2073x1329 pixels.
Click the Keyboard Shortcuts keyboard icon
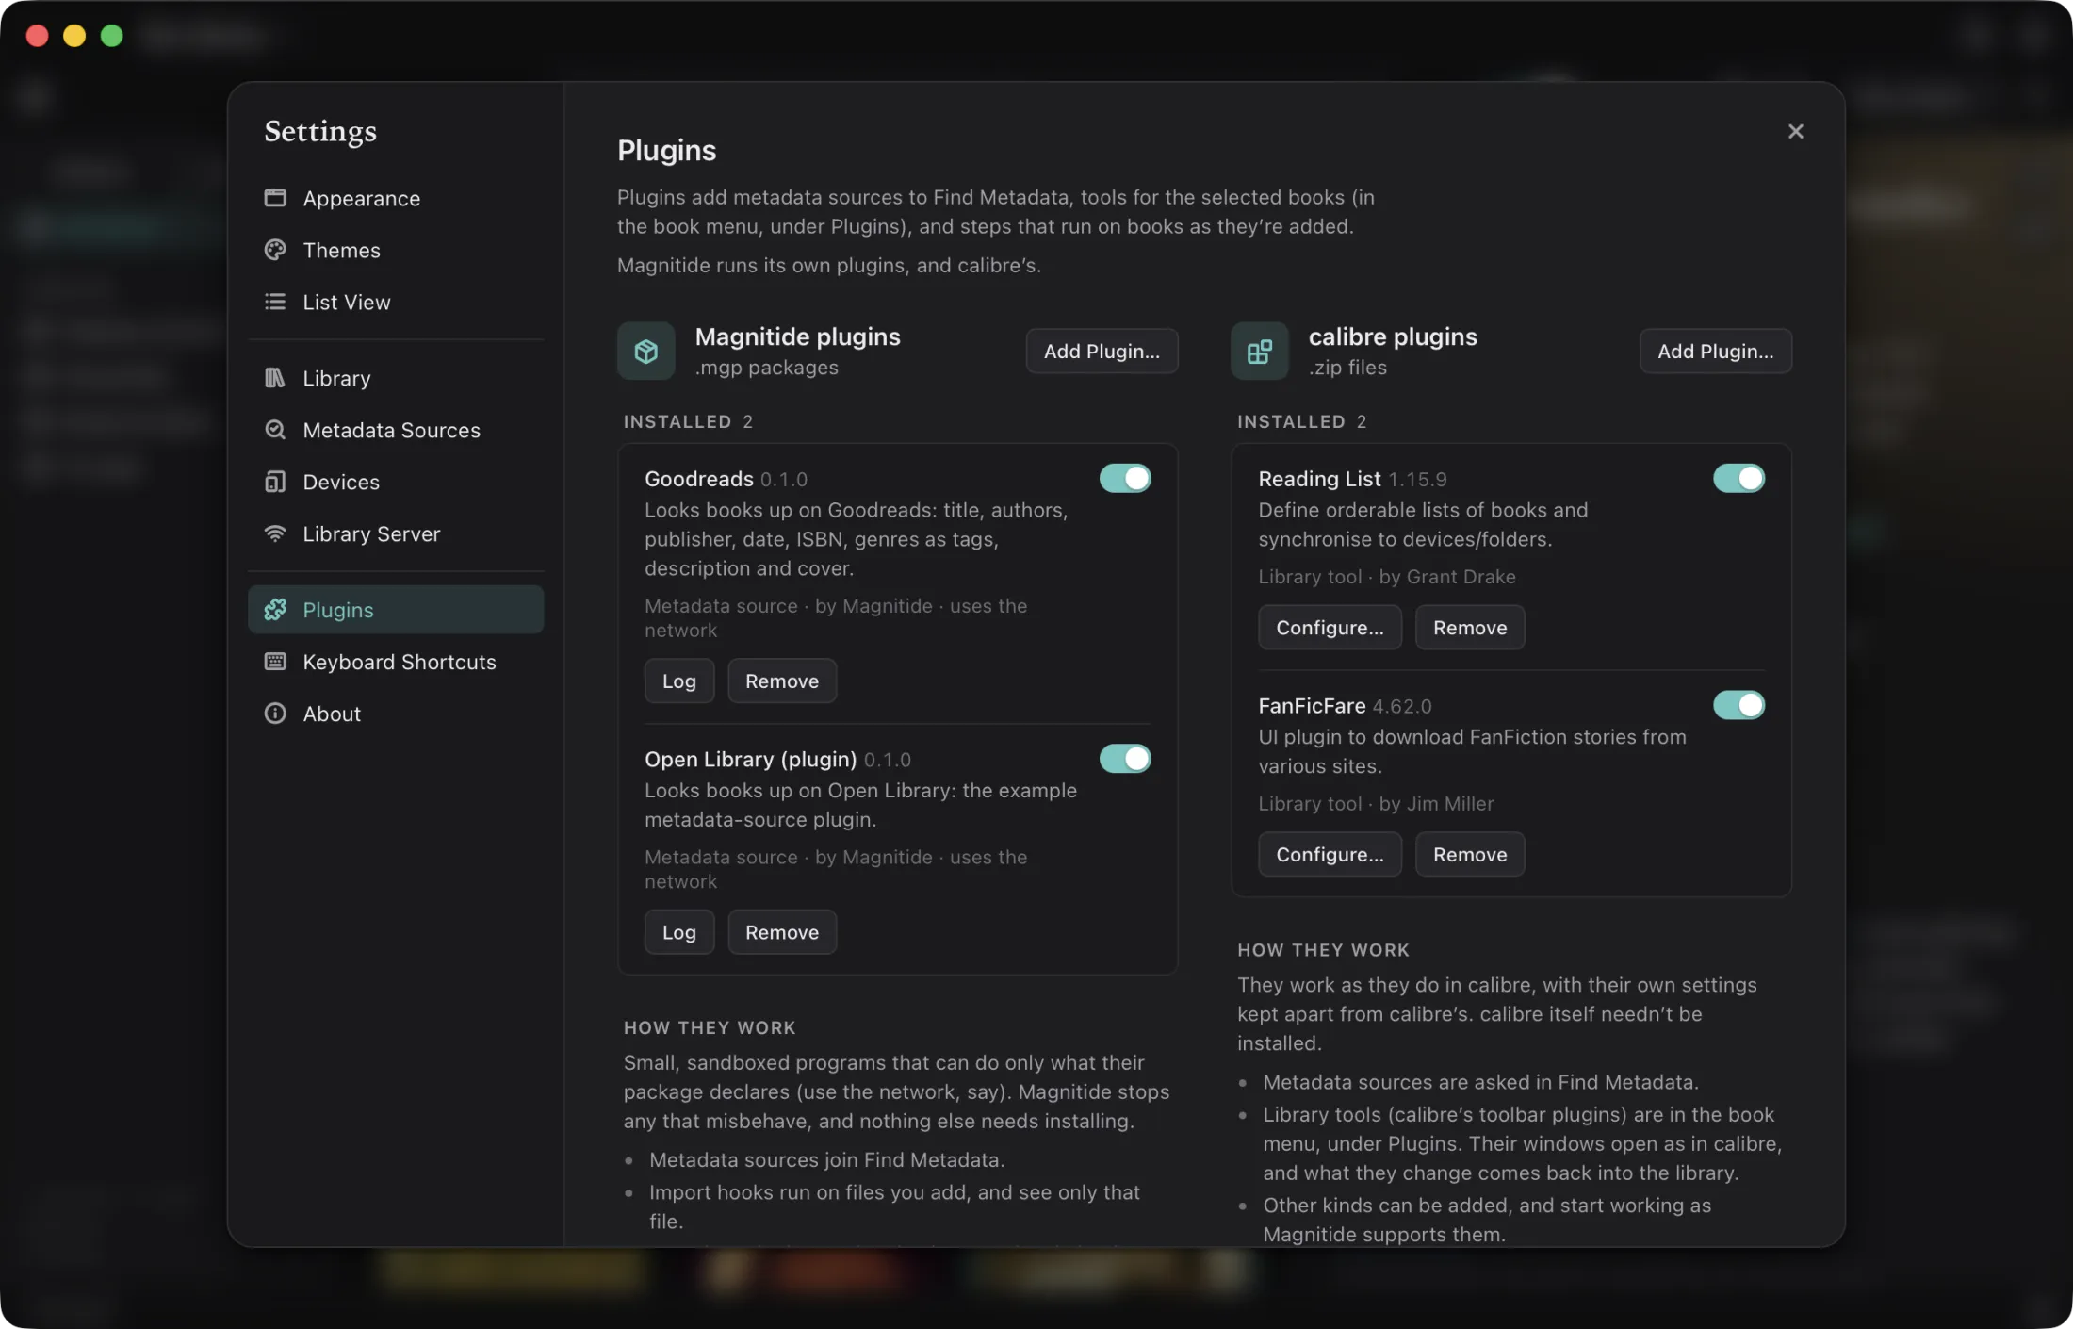(x=275, y=662)
